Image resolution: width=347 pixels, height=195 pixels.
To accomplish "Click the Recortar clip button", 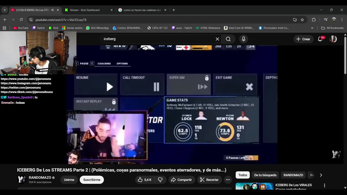I will [x=209, y=180].
